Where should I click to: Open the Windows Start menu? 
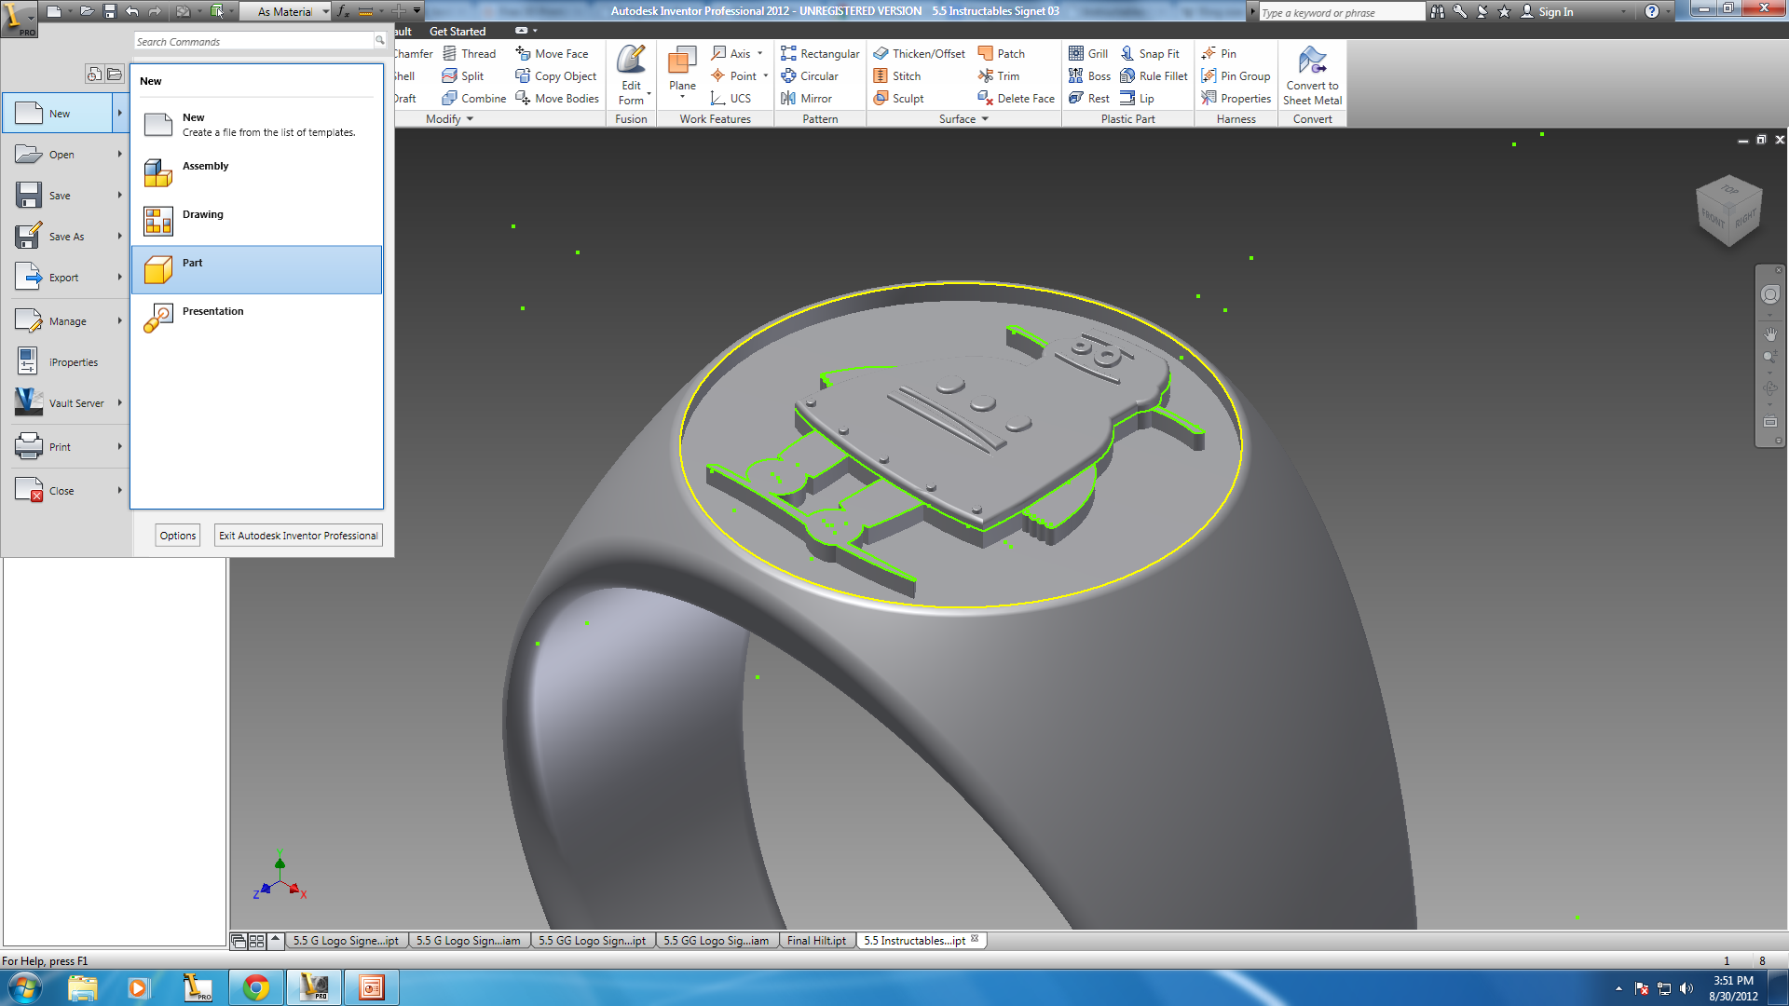tap(24, 987)
